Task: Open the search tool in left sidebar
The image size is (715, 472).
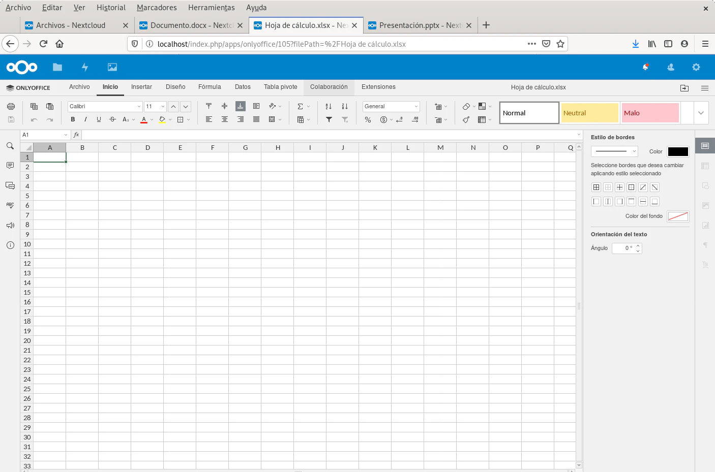Action: [10, 146]
